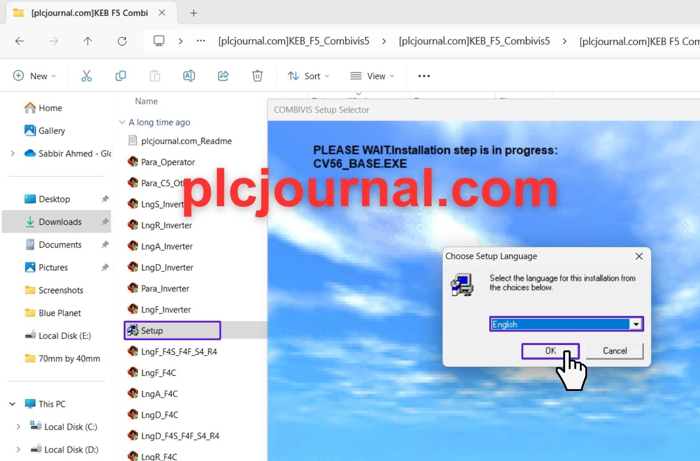This screenshot has height=461, width=700.
Task: Open the English language dropdown
Action: pyautogui.click(x=636, y=324)
